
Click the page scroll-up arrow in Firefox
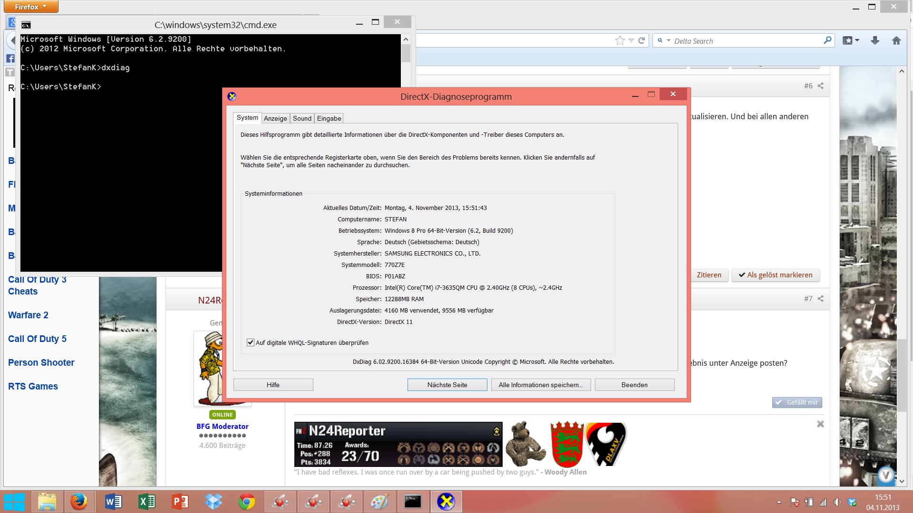coord(902,71)
